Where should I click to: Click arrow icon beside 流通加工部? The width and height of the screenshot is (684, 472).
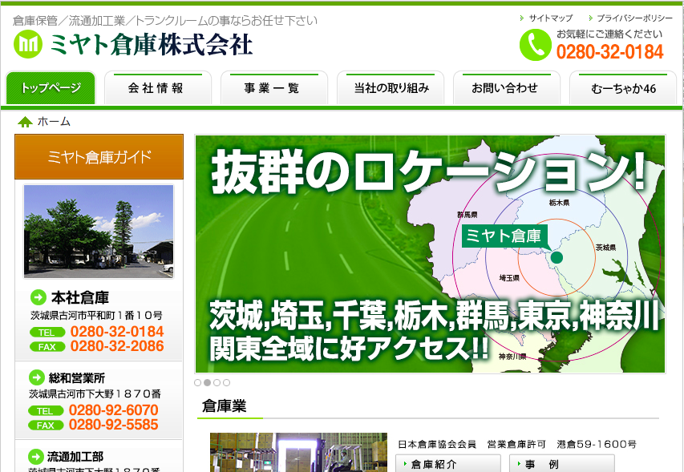tap(36, 457)
